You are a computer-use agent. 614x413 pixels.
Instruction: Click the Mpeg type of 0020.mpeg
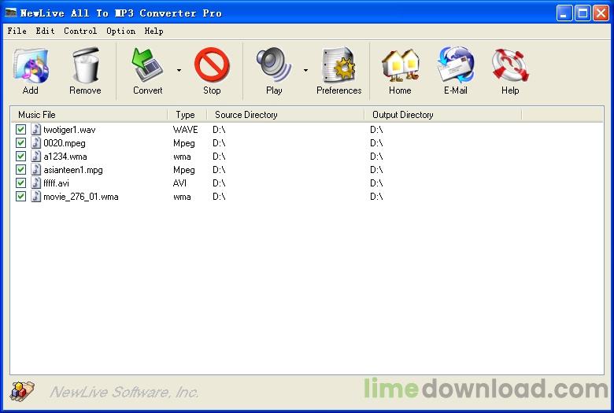(x=184, y=143)
